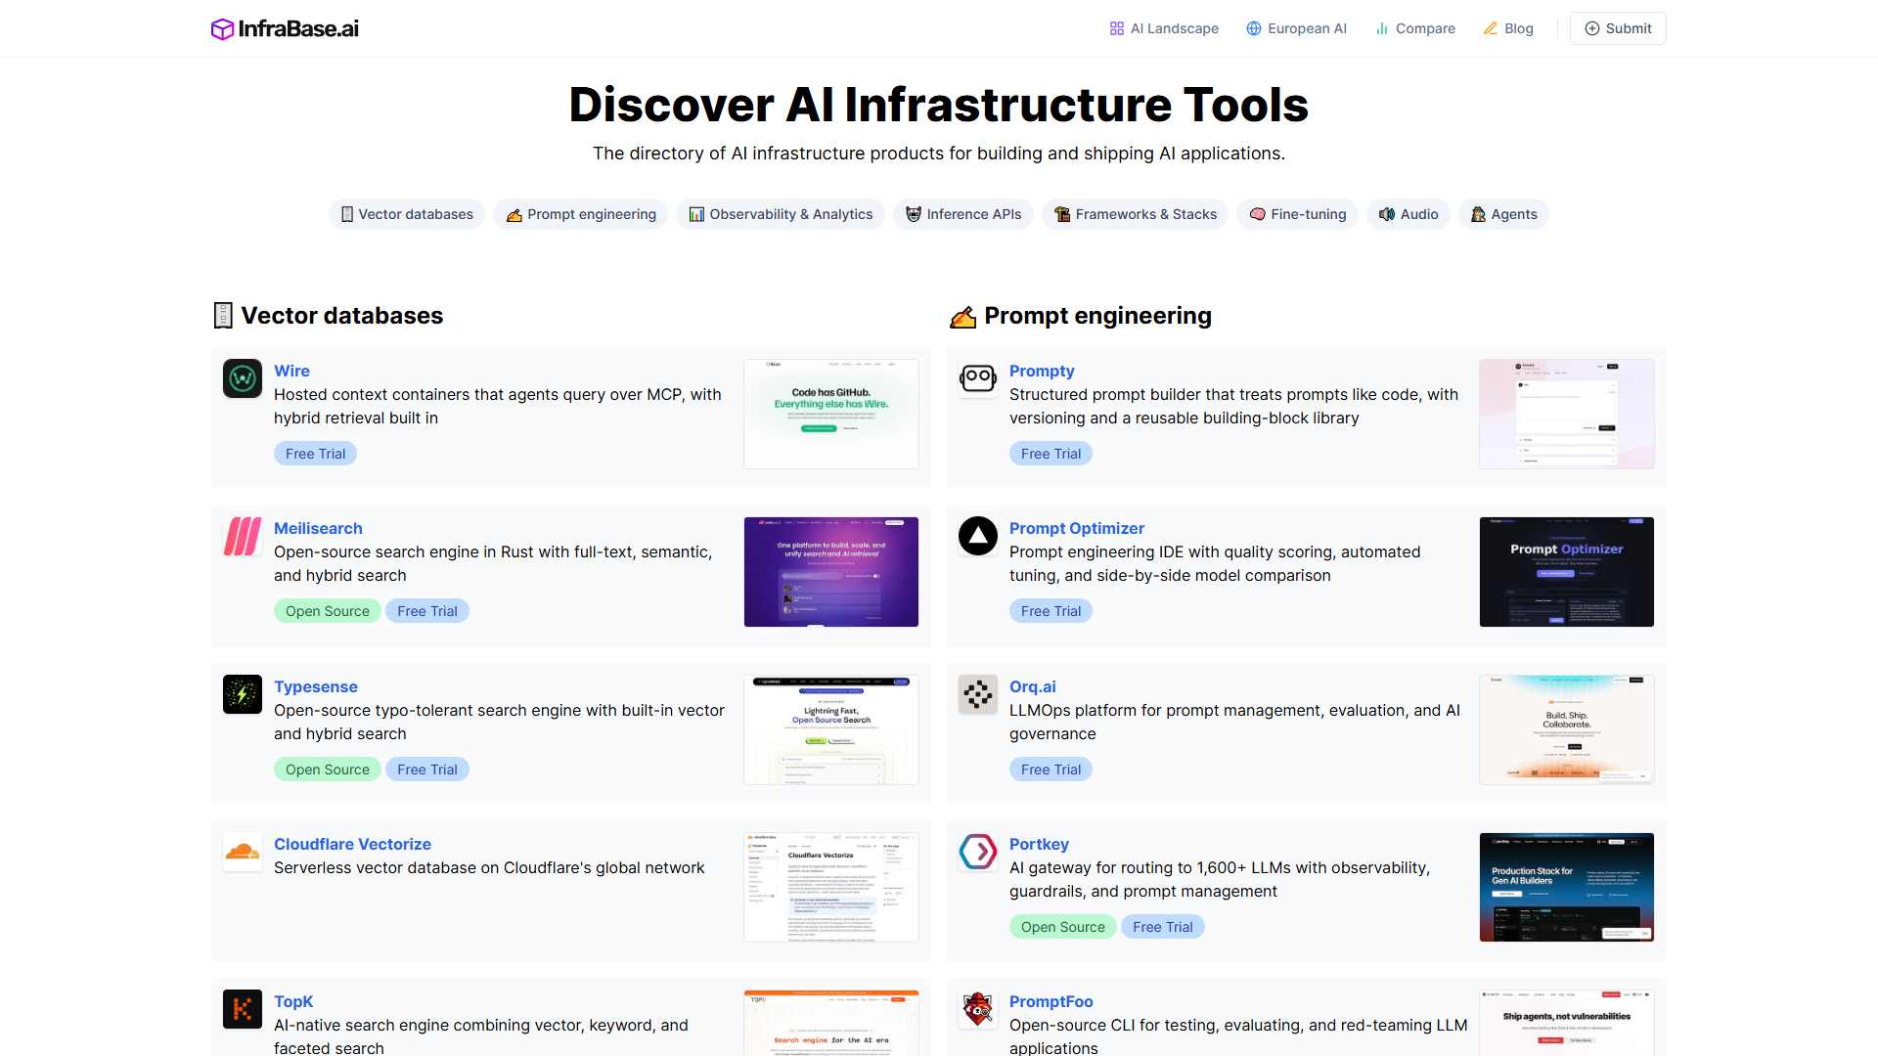Click the Vector databases section heading icon
The width and height of the screenshot is (1878, 1056).
tap(223, 316)
